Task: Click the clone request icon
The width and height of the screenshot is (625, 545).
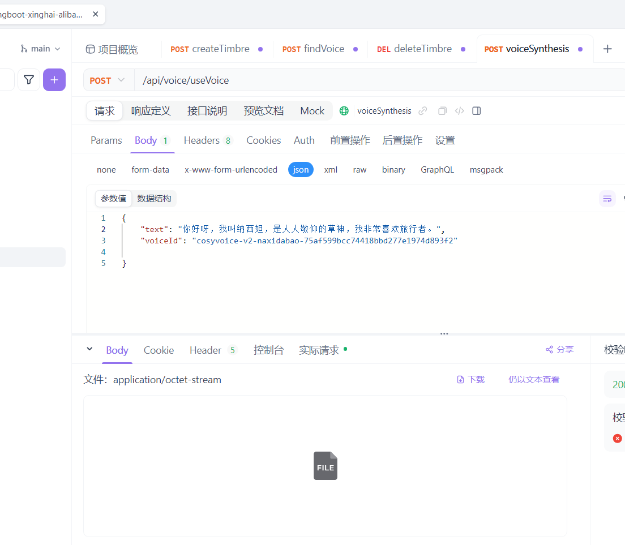Action: [x=442, y=110]
